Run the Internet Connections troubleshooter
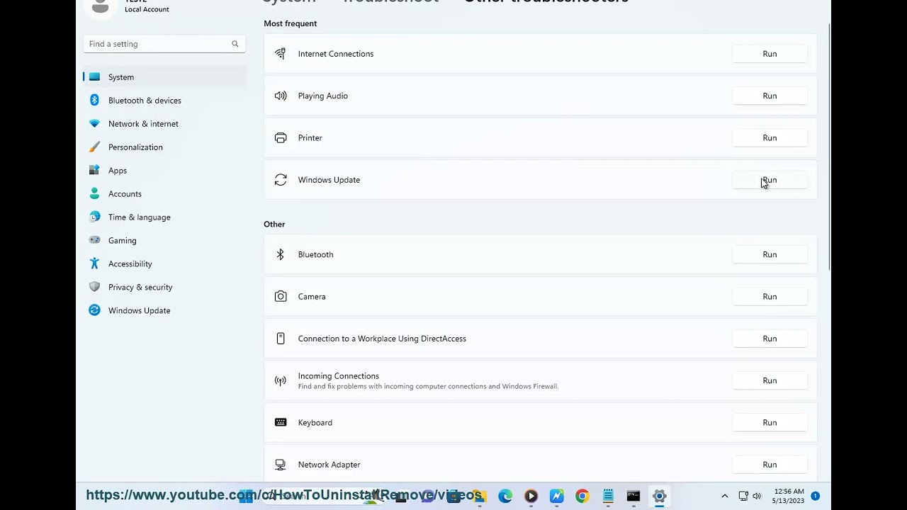Image resolution: width=907 pixels, height=510 pixels. pos(770,54)
